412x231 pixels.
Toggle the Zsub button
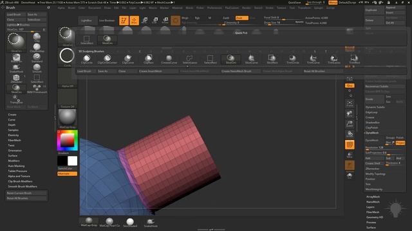pos(242,18)
